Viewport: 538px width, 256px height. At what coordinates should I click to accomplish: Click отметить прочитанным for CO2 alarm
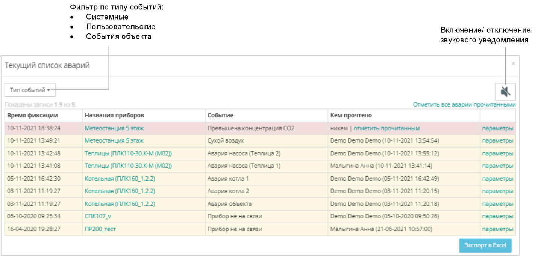(386, 128)
